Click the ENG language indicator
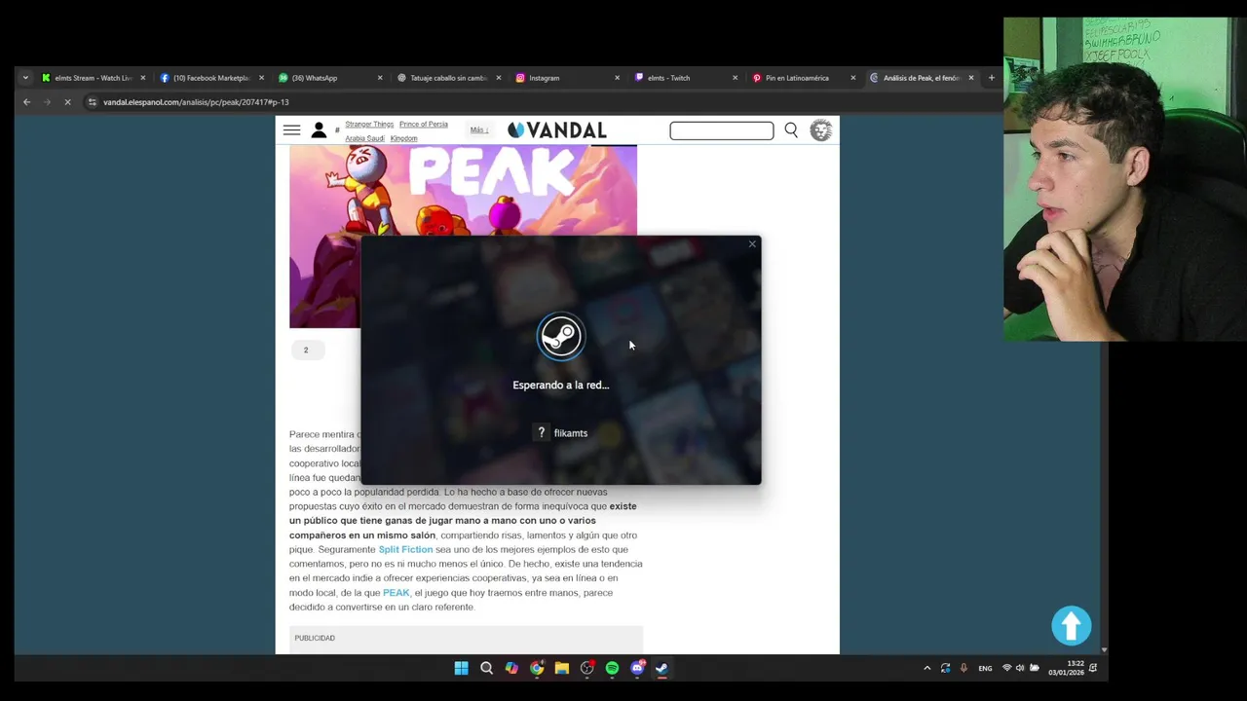The height and width of the screenshot is (701, 1247). click(985, 668)
